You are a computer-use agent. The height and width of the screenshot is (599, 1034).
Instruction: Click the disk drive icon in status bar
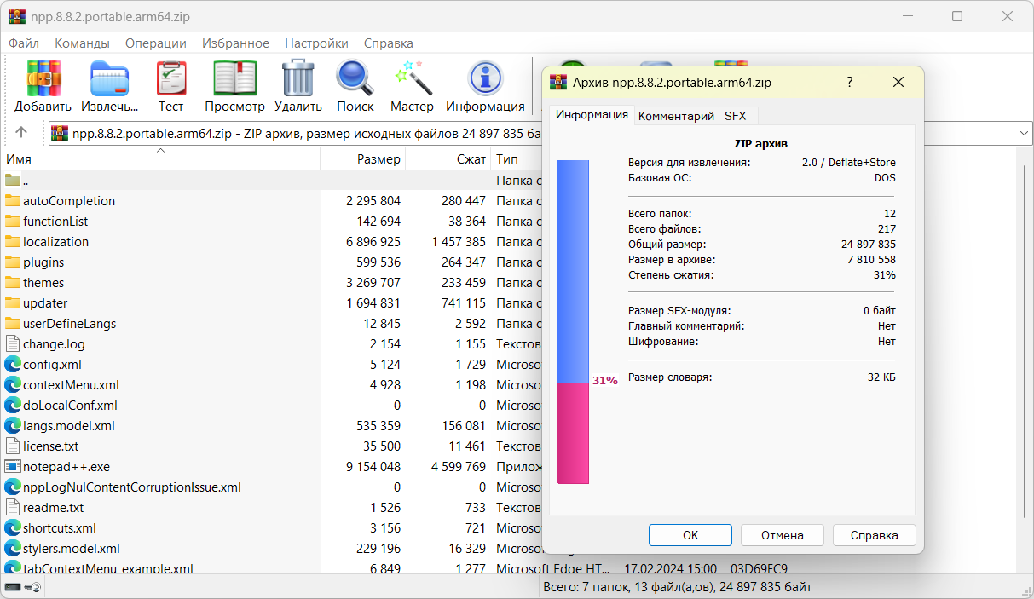point(13,587)
